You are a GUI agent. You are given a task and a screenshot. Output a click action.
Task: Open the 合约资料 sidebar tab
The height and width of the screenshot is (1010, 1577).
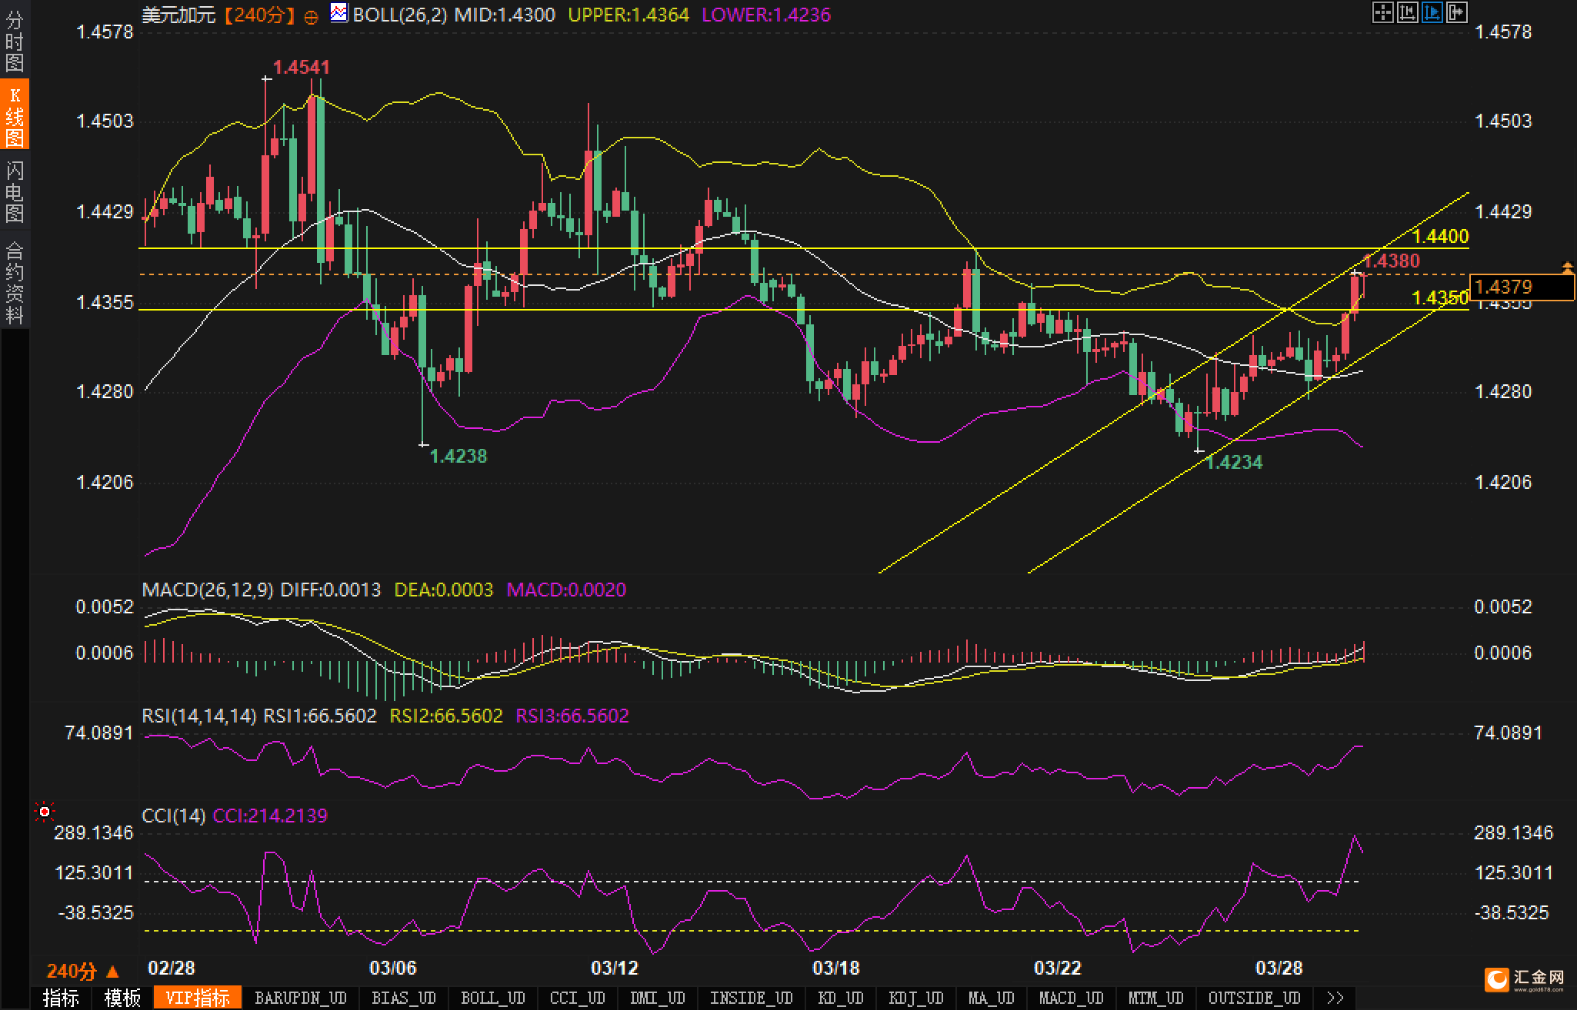(x=15, y=281)
